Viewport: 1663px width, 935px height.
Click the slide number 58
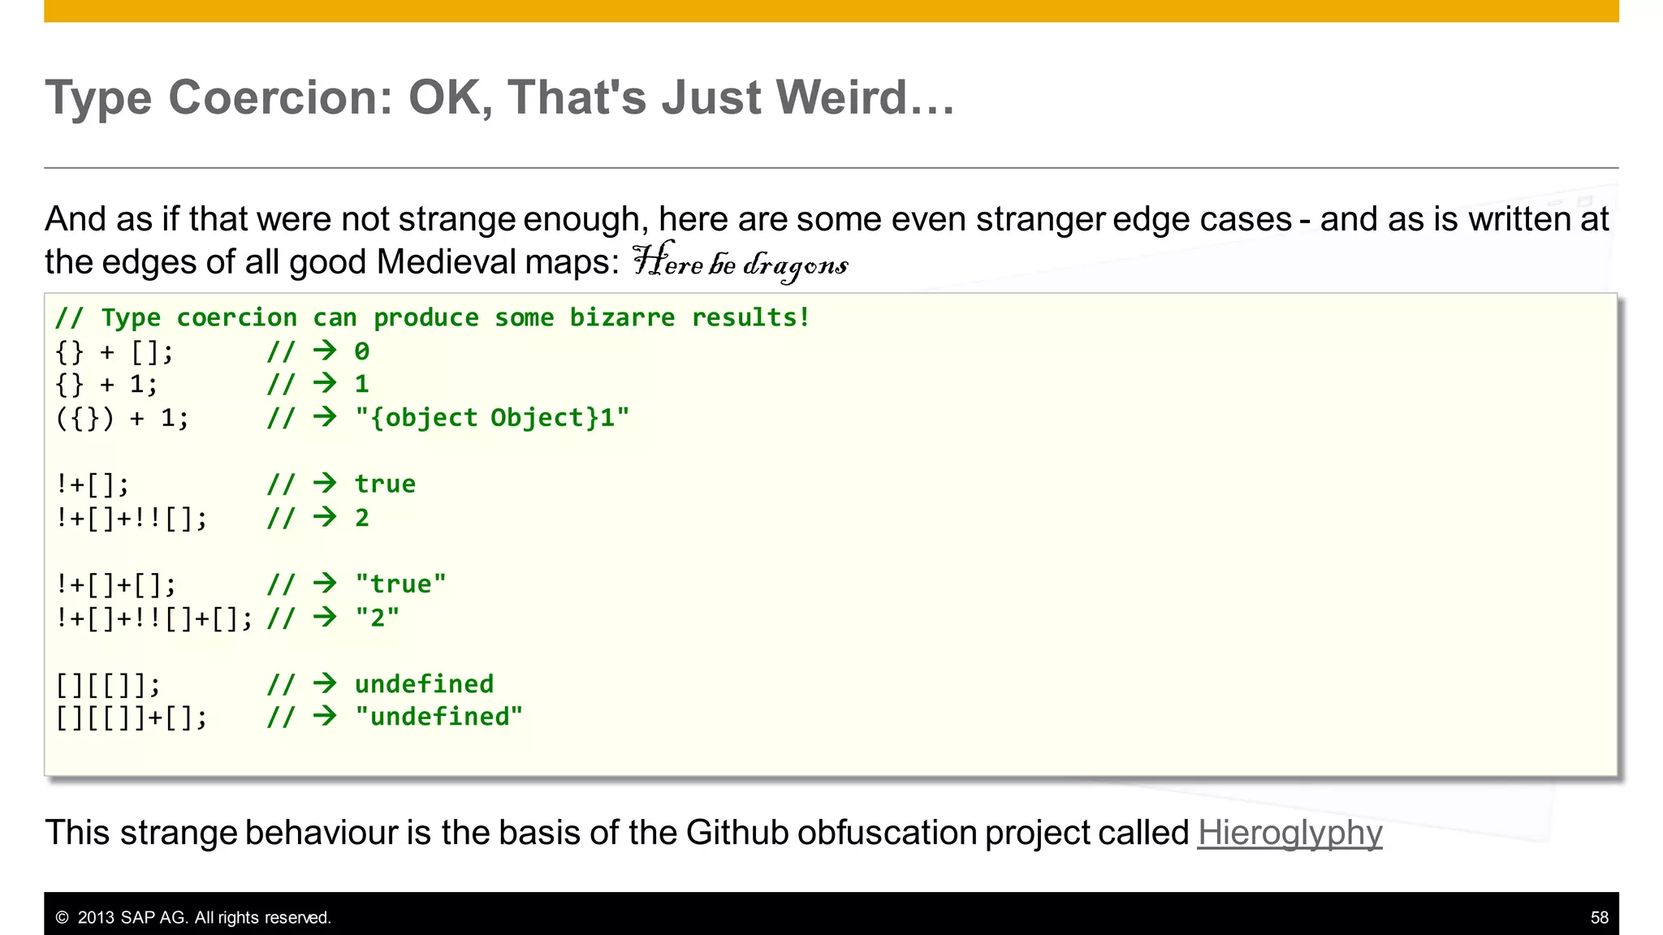click(x=1599, y=918)
